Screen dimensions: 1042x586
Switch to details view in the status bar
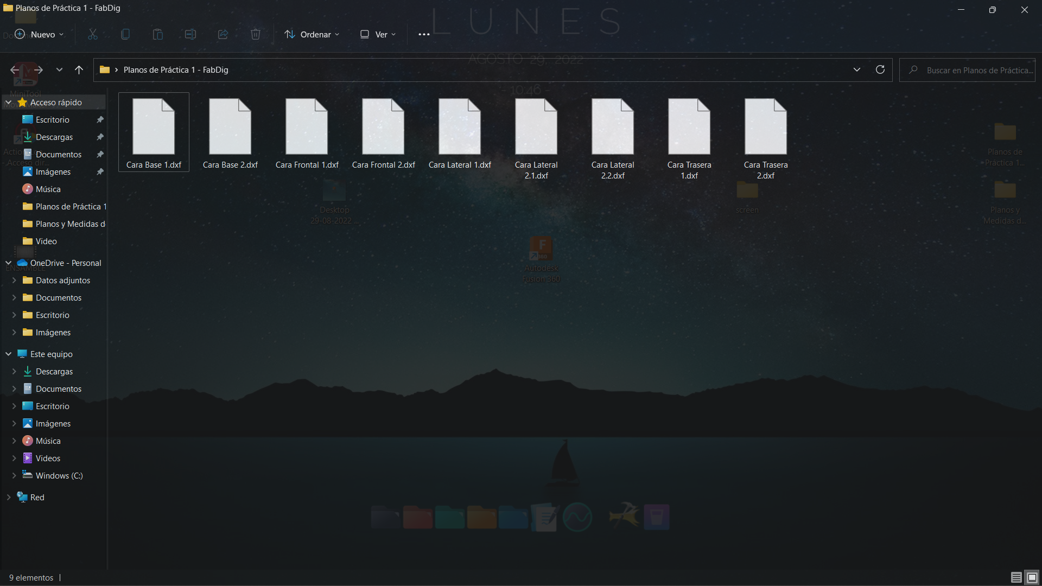(x=1015, y=577)
